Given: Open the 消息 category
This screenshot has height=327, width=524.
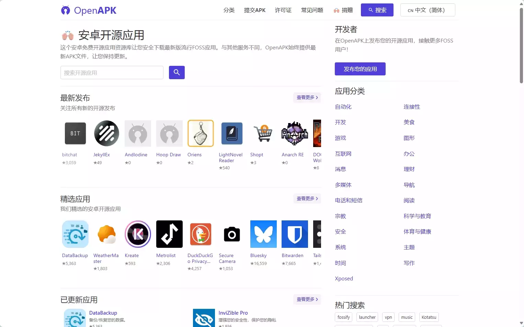Looking at the screenshot, I should pos(341,169).
